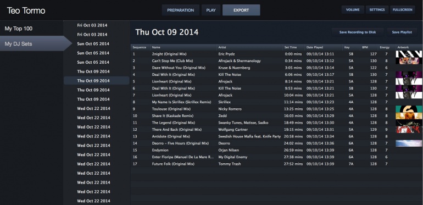This screenshot has width=423, height=205.
Task: Select the Export tab
Action: (x=241, y=10)
